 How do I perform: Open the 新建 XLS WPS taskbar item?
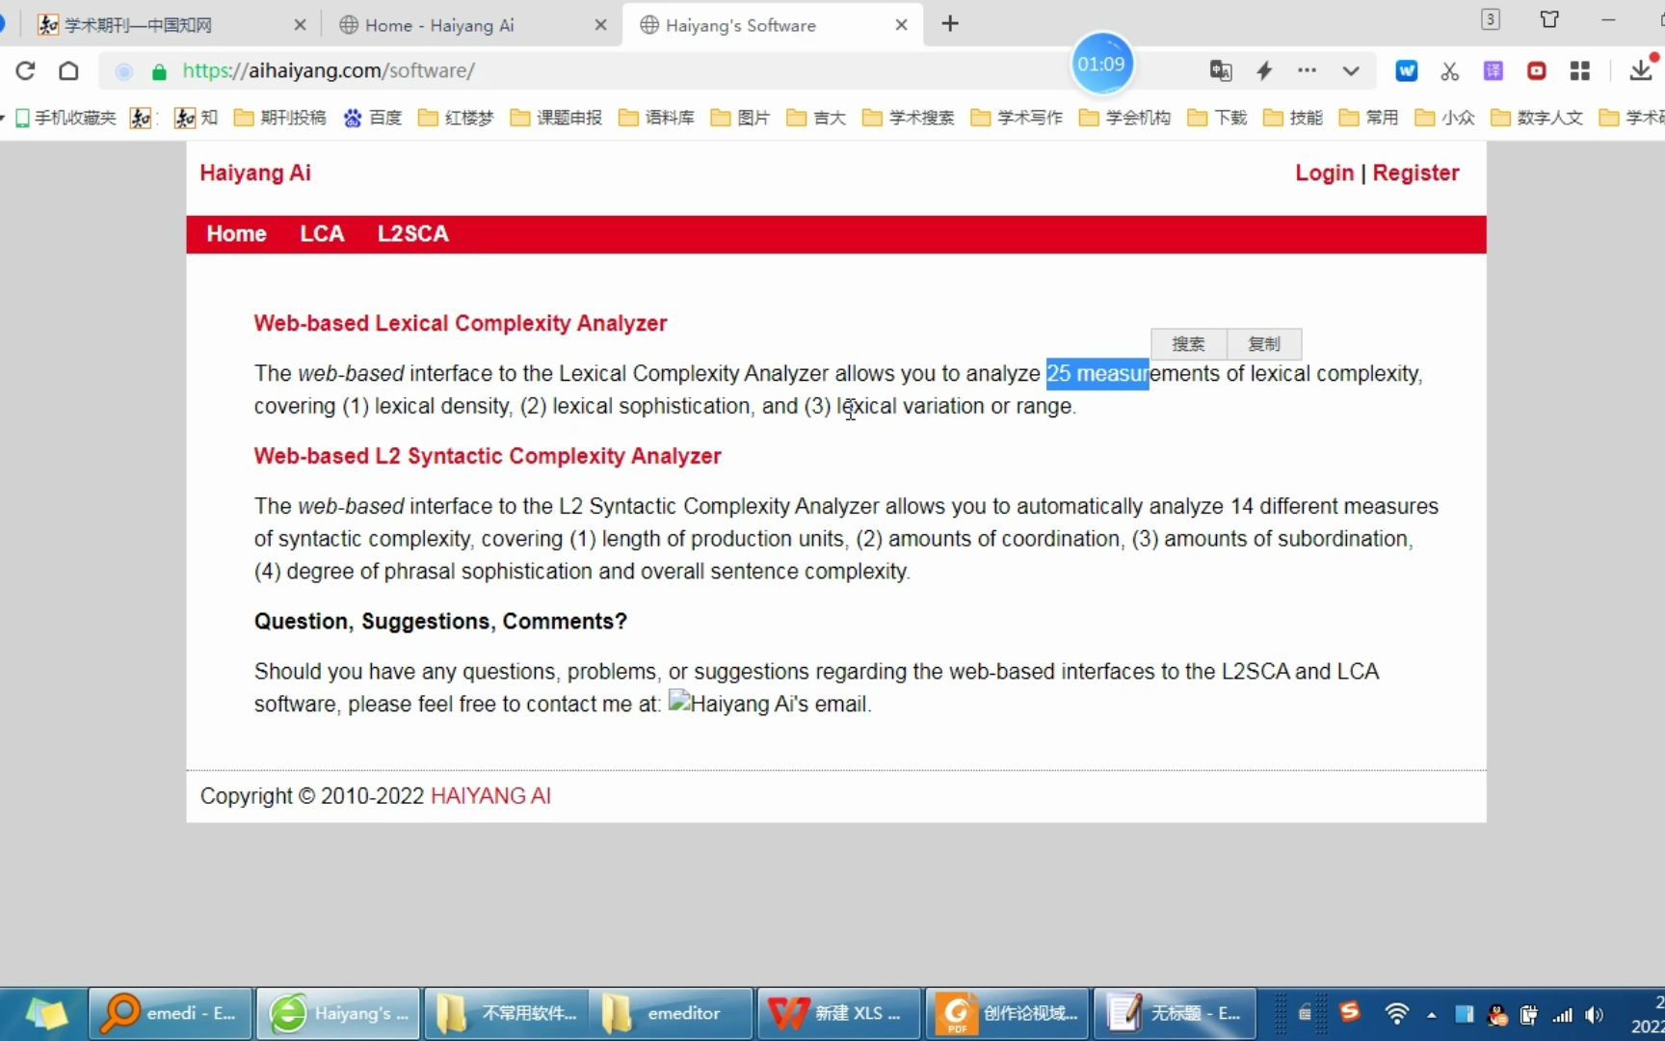839,1013
